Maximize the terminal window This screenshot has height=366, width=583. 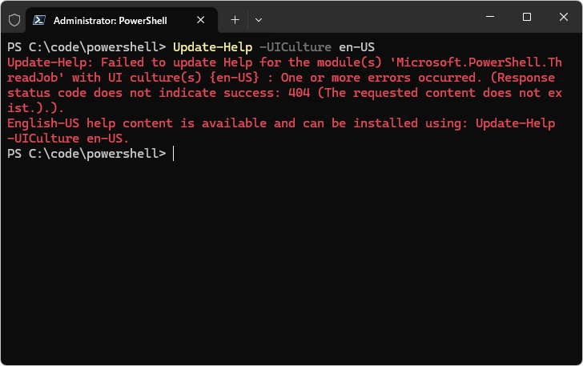(527, 17)
